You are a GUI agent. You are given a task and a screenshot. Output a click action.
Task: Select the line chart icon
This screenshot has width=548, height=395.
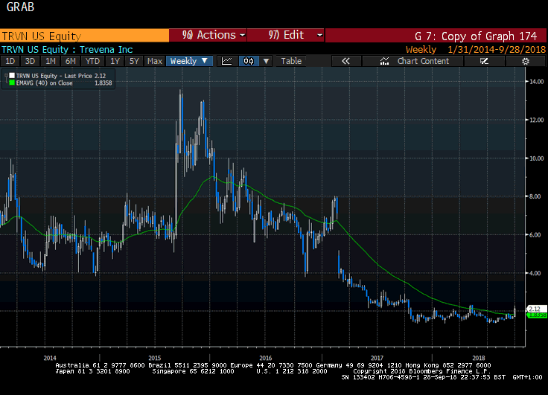tap(227, 61)
